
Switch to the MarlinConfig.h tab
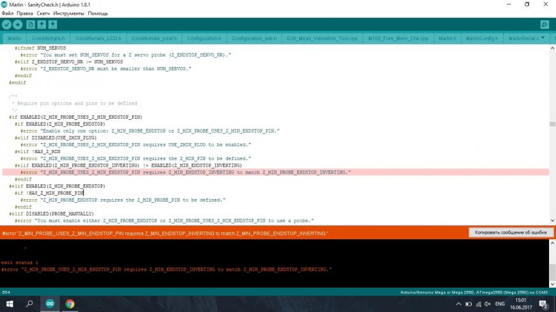tap(482, 38)
